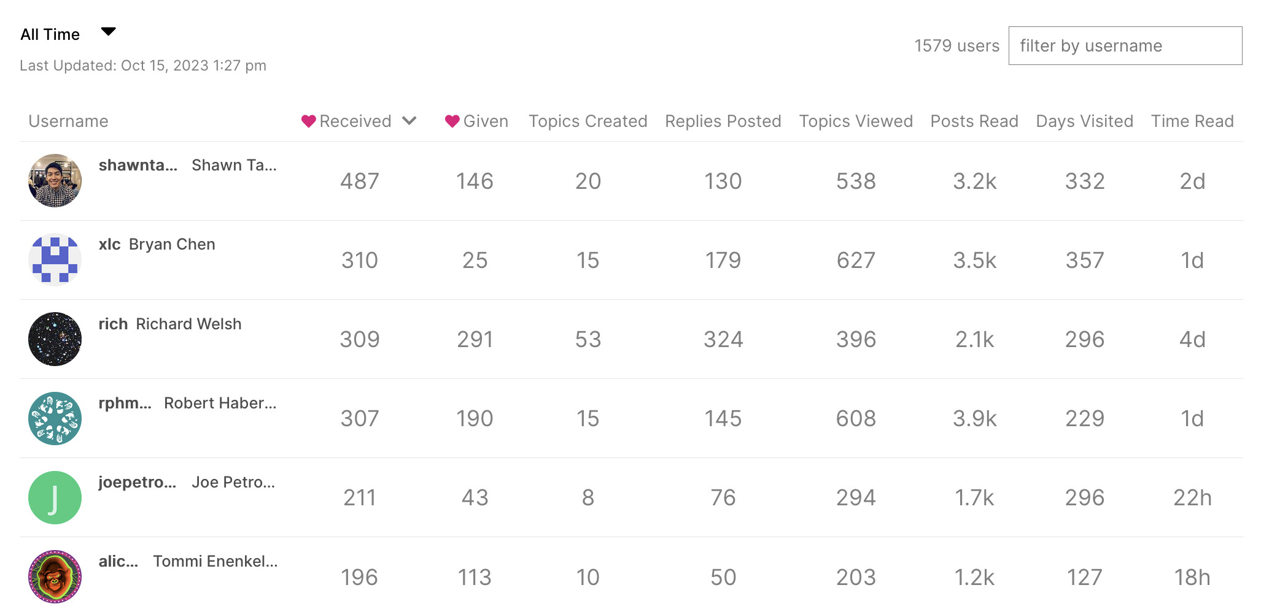1288x612 pixels.
Task: Visit the rich user profile link
Action: point(113,324)
